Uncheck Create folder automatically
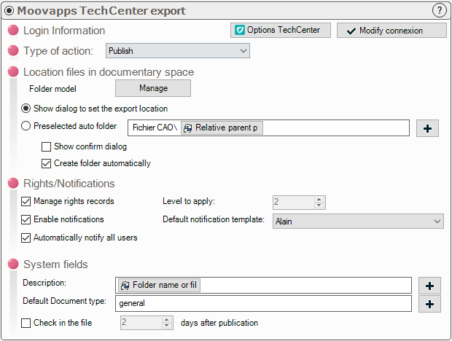 pos(47,163)
